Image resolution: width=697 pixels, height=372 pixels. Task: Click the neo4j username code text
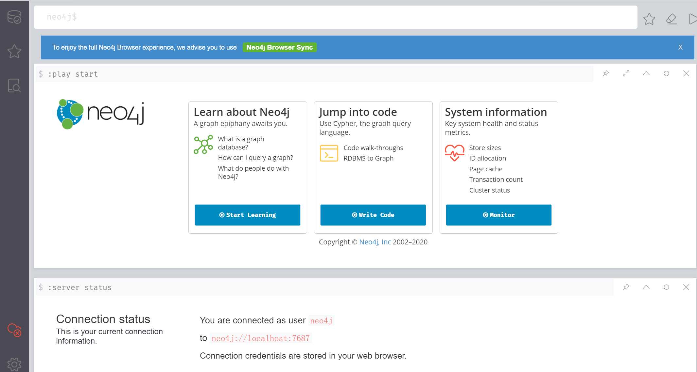321,321
